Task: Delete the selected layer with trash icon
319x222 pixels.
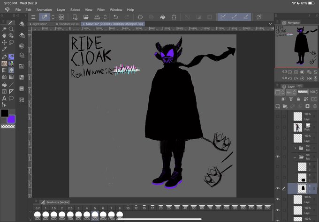Action: coord(315,106)
